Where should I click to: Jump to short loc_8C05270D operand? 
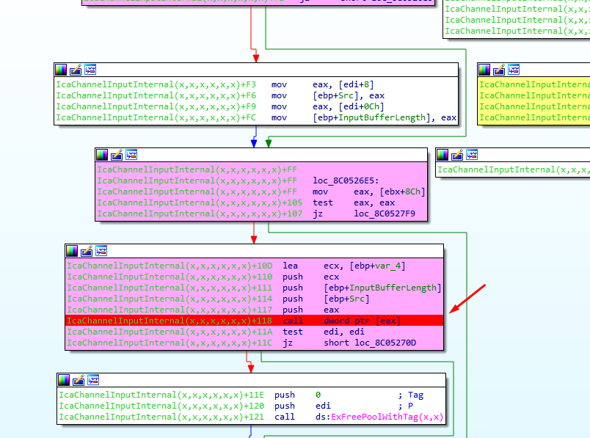(370, 343)
